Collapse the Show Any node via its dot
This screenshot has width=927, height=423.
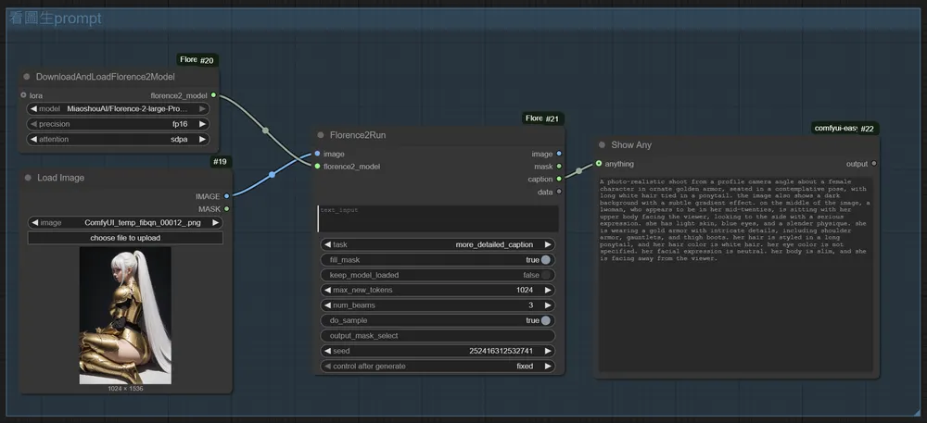tap(601, 144)
